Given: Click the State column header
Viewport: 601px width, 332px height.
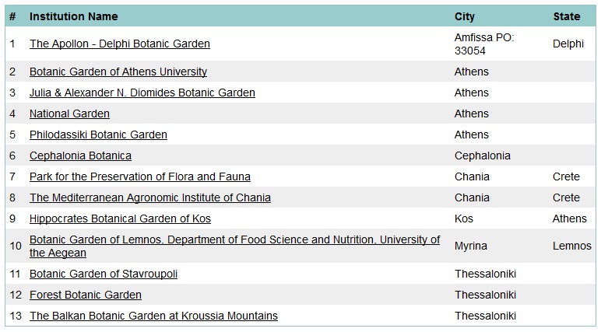Looking at the screenshot, I should tap(567, 16).
